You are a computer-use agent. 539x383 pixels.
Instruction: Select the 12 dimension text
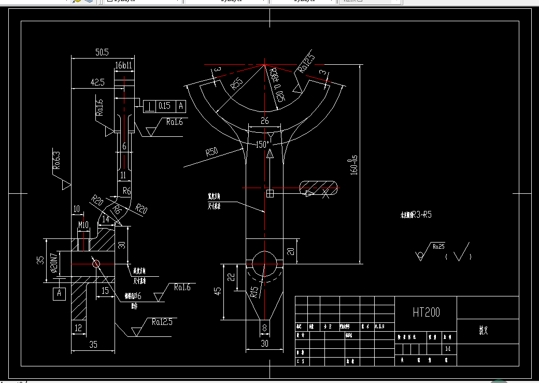(78, 328)
